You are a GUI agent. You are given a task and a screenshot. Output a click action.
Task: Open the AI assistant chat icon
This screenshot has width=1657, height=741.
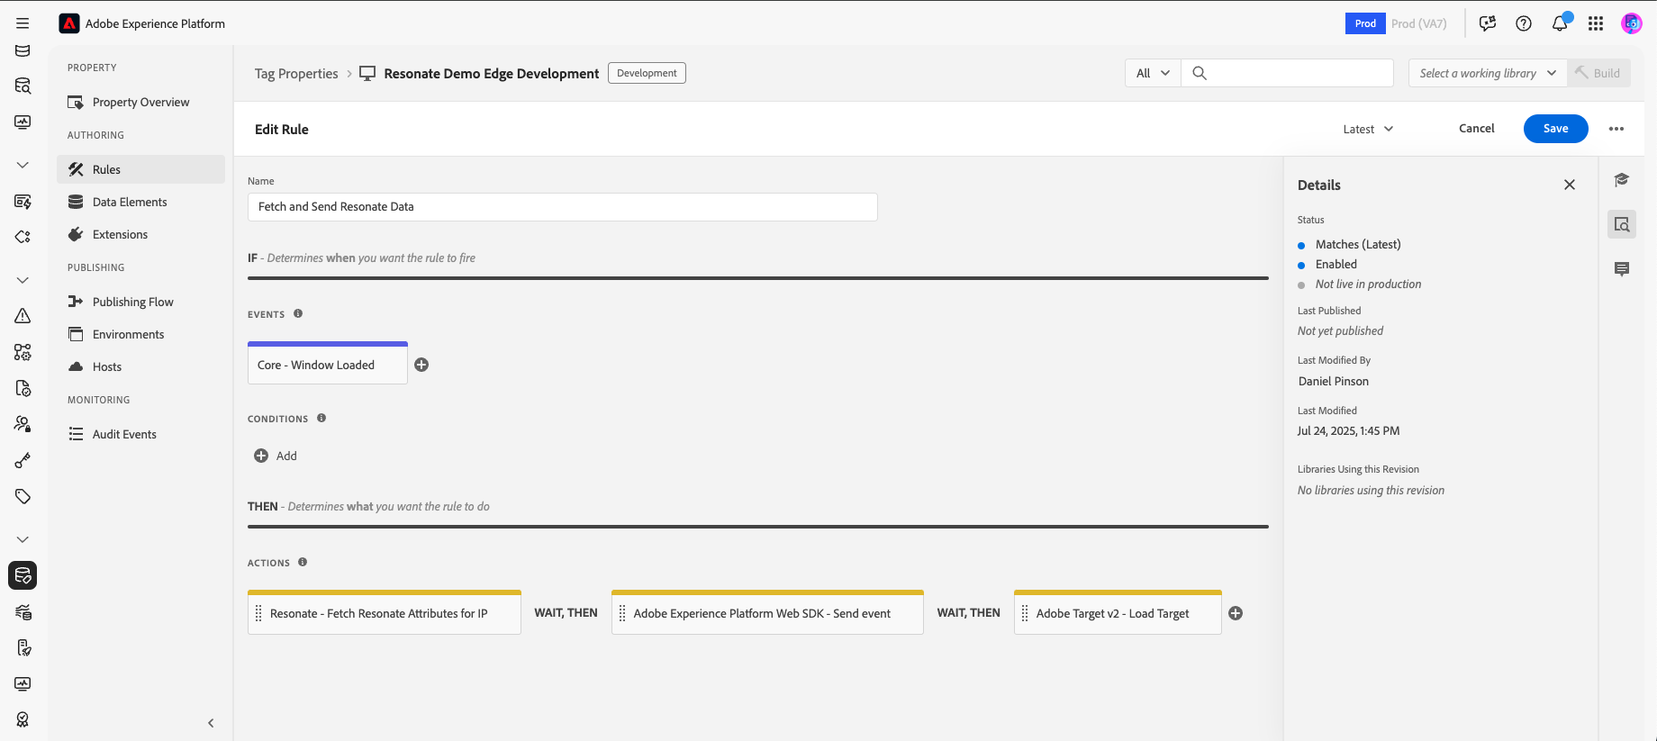point(1488,23)
